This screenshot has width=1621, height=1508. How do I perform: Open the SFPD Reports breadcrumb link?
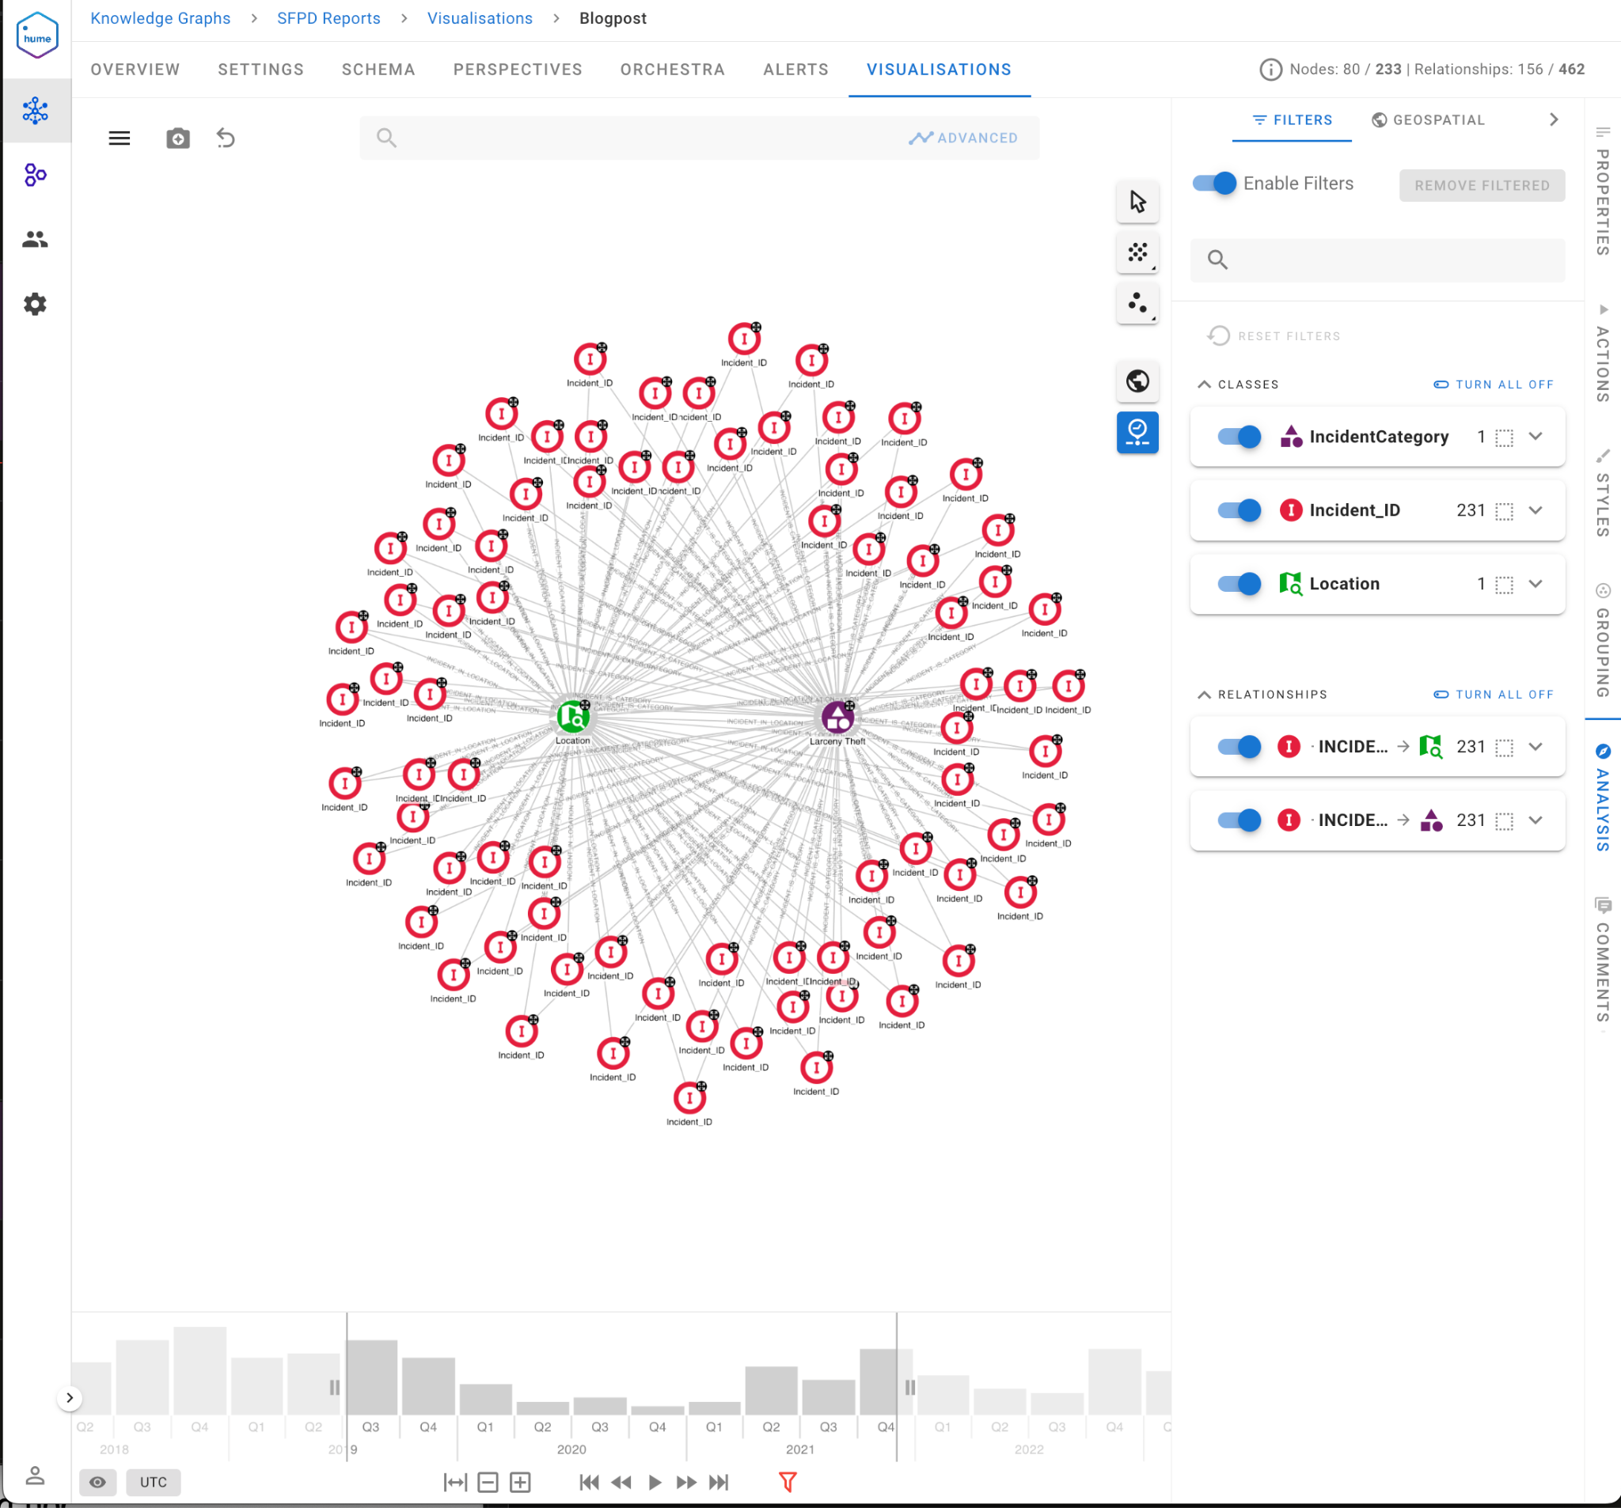pos(328,19)
